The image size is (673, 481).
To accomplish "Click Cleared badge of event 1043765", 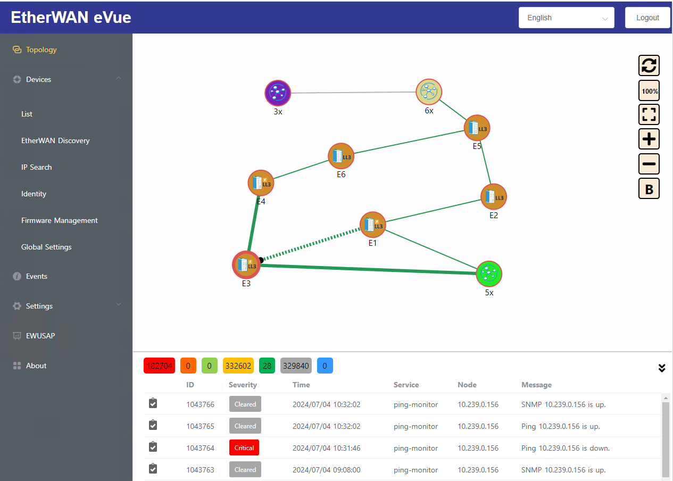I will (x=245, y=426).
